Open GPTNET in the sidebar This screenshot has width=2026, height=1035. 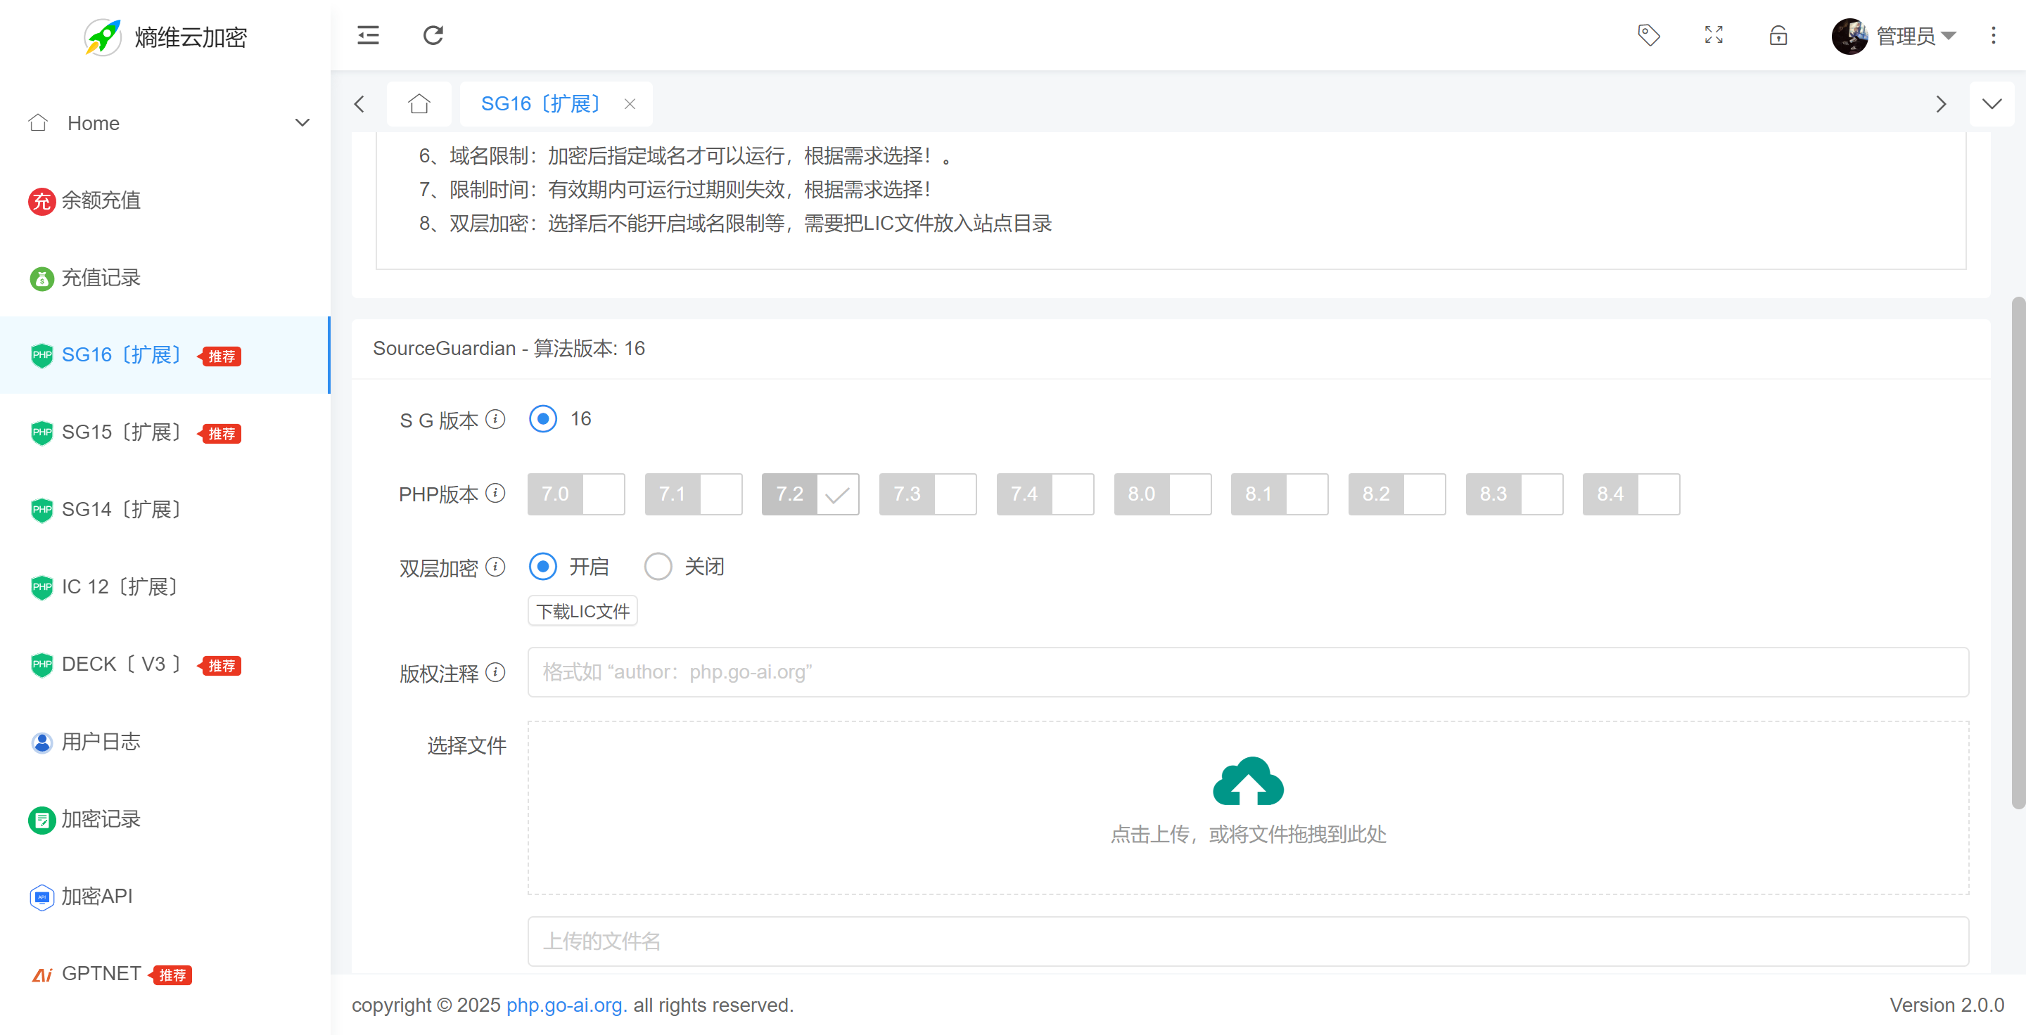(165, 974)
